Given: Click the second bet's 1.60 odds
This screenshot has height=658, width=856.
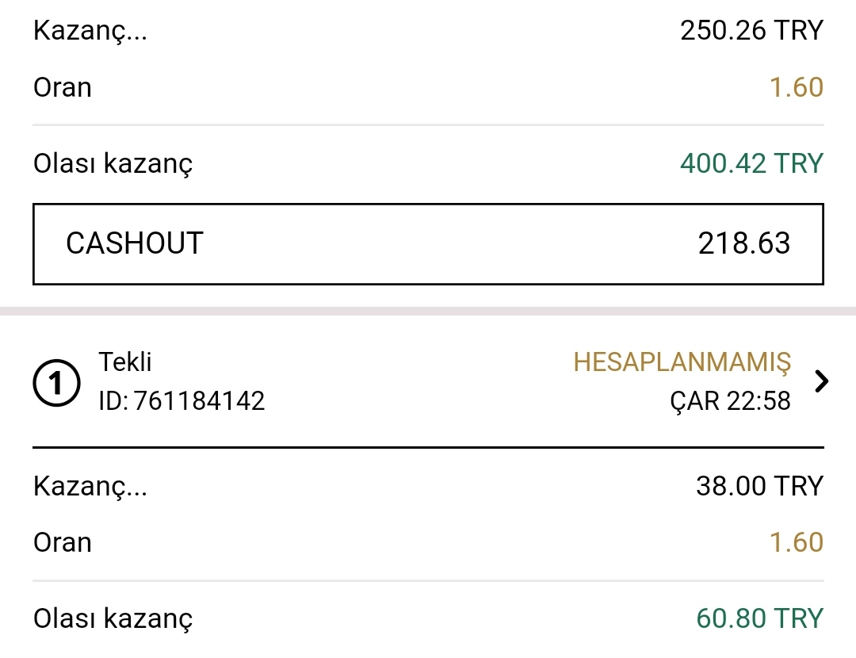Looking at the screenshot, I should [x=796, y=542].
